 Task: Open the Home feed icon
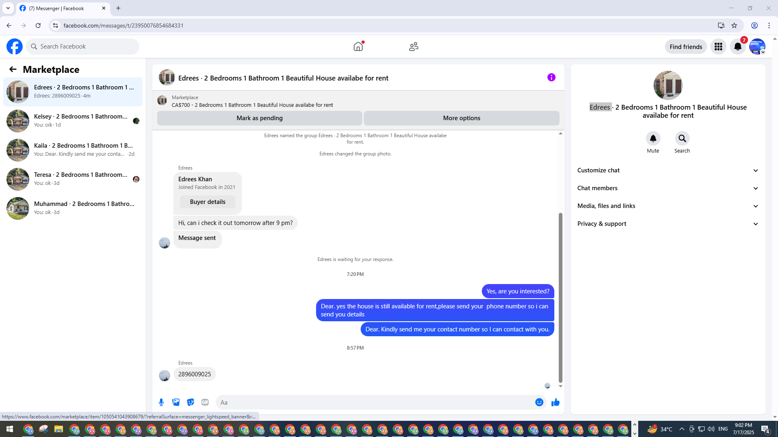[358, 47]
